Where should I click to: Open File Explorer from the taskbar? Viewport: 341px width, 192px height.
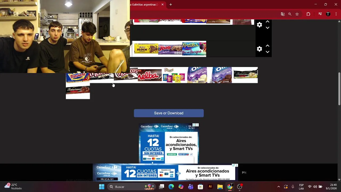[220, 187]
